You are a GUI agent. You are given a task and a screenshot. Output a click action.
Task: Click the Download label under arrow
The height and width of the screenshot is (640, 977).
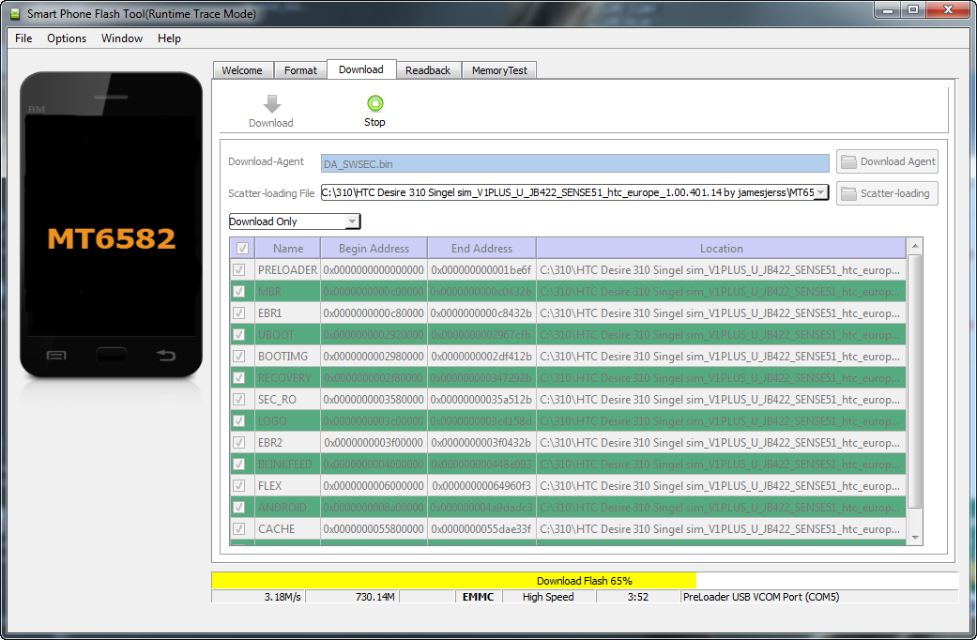pos(271,123)
